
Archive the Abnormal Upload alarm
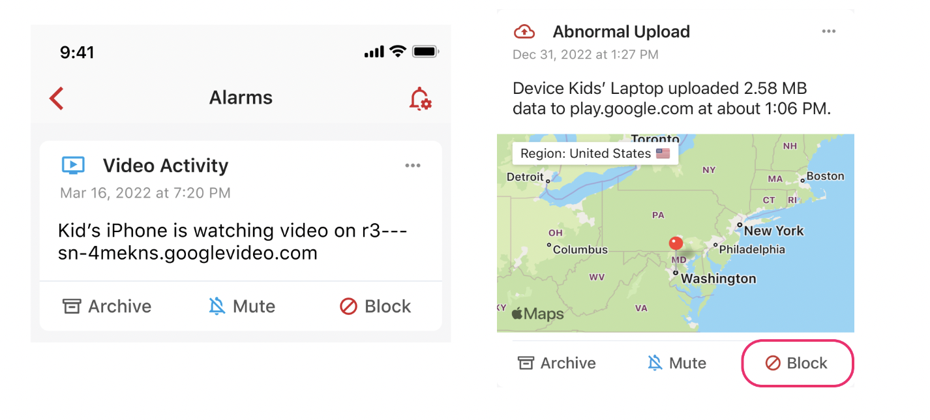[x=556, y=363]
